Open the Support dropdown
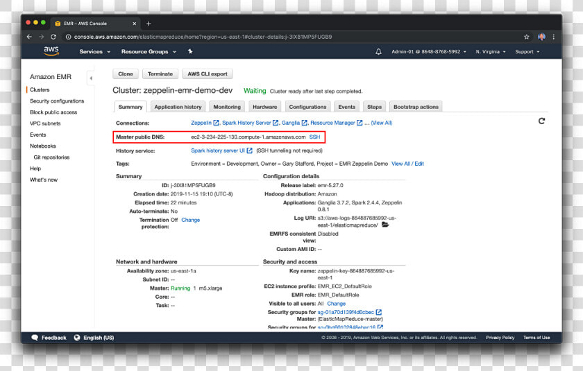Image resolution: width=583 pixels, height=371 pixels. (527, 51)
